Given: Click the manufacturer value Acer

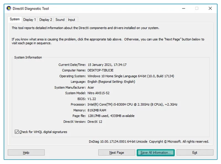Looking at the screenshot, I should pyautogui.click(x=91, y=87).
